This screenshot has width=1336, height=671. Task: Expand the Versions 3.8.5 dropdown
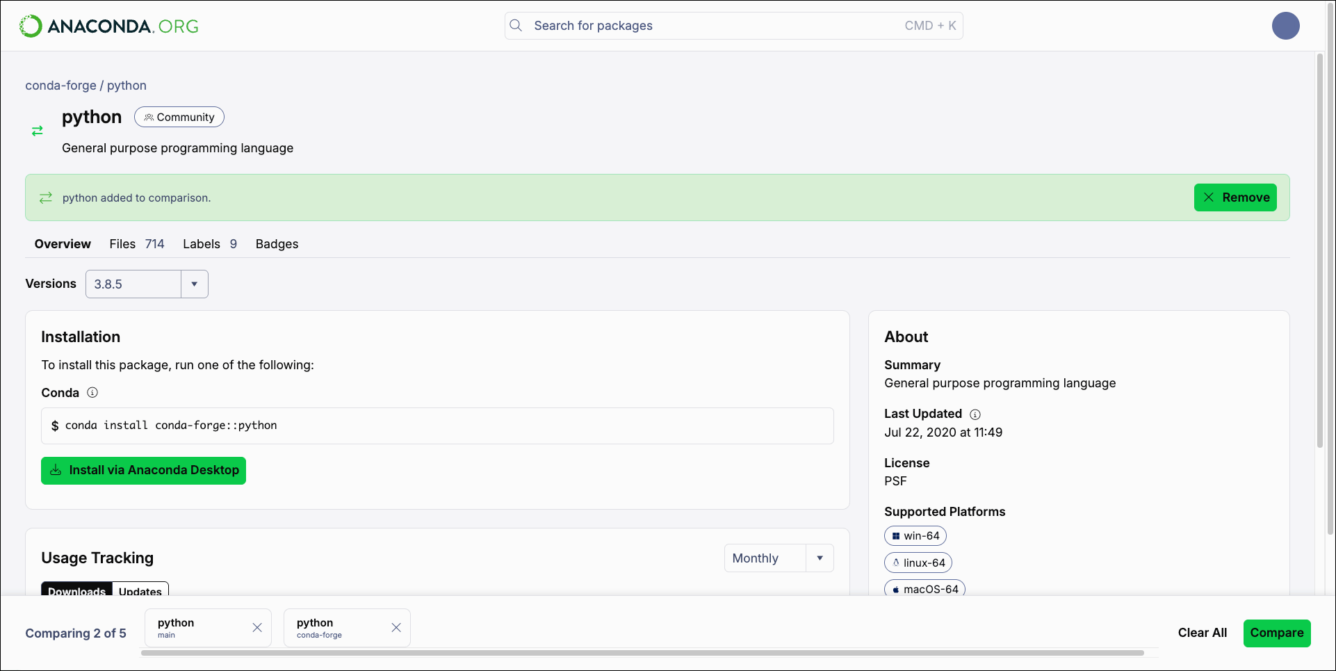pyautogui.click(x=147, y=284)
